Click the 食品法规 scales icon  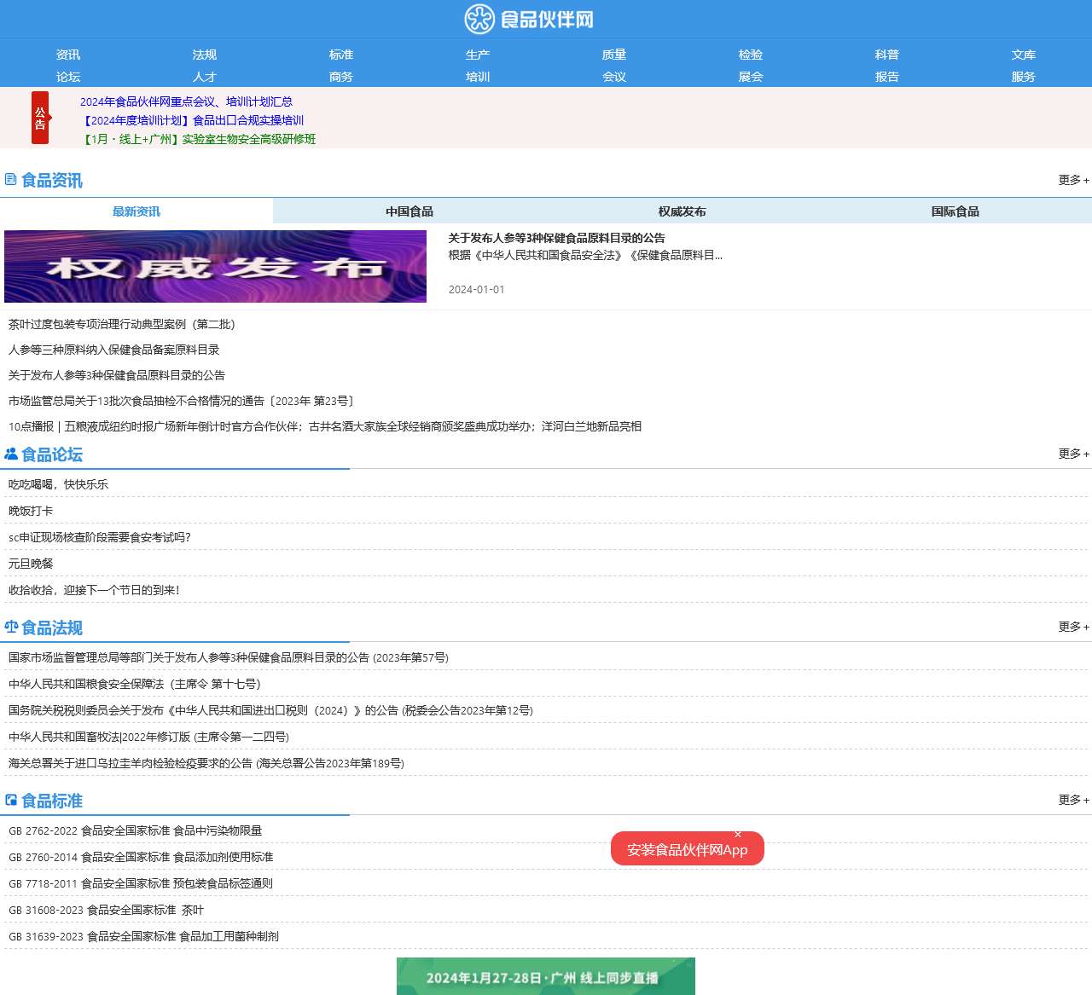11,628
